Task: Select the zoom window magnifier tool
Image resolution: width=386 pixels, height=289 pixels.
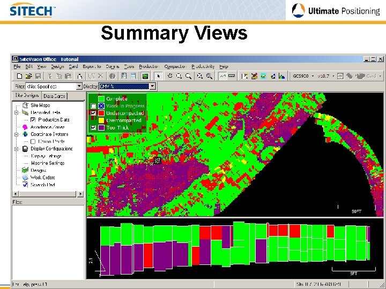Action: 179,76
